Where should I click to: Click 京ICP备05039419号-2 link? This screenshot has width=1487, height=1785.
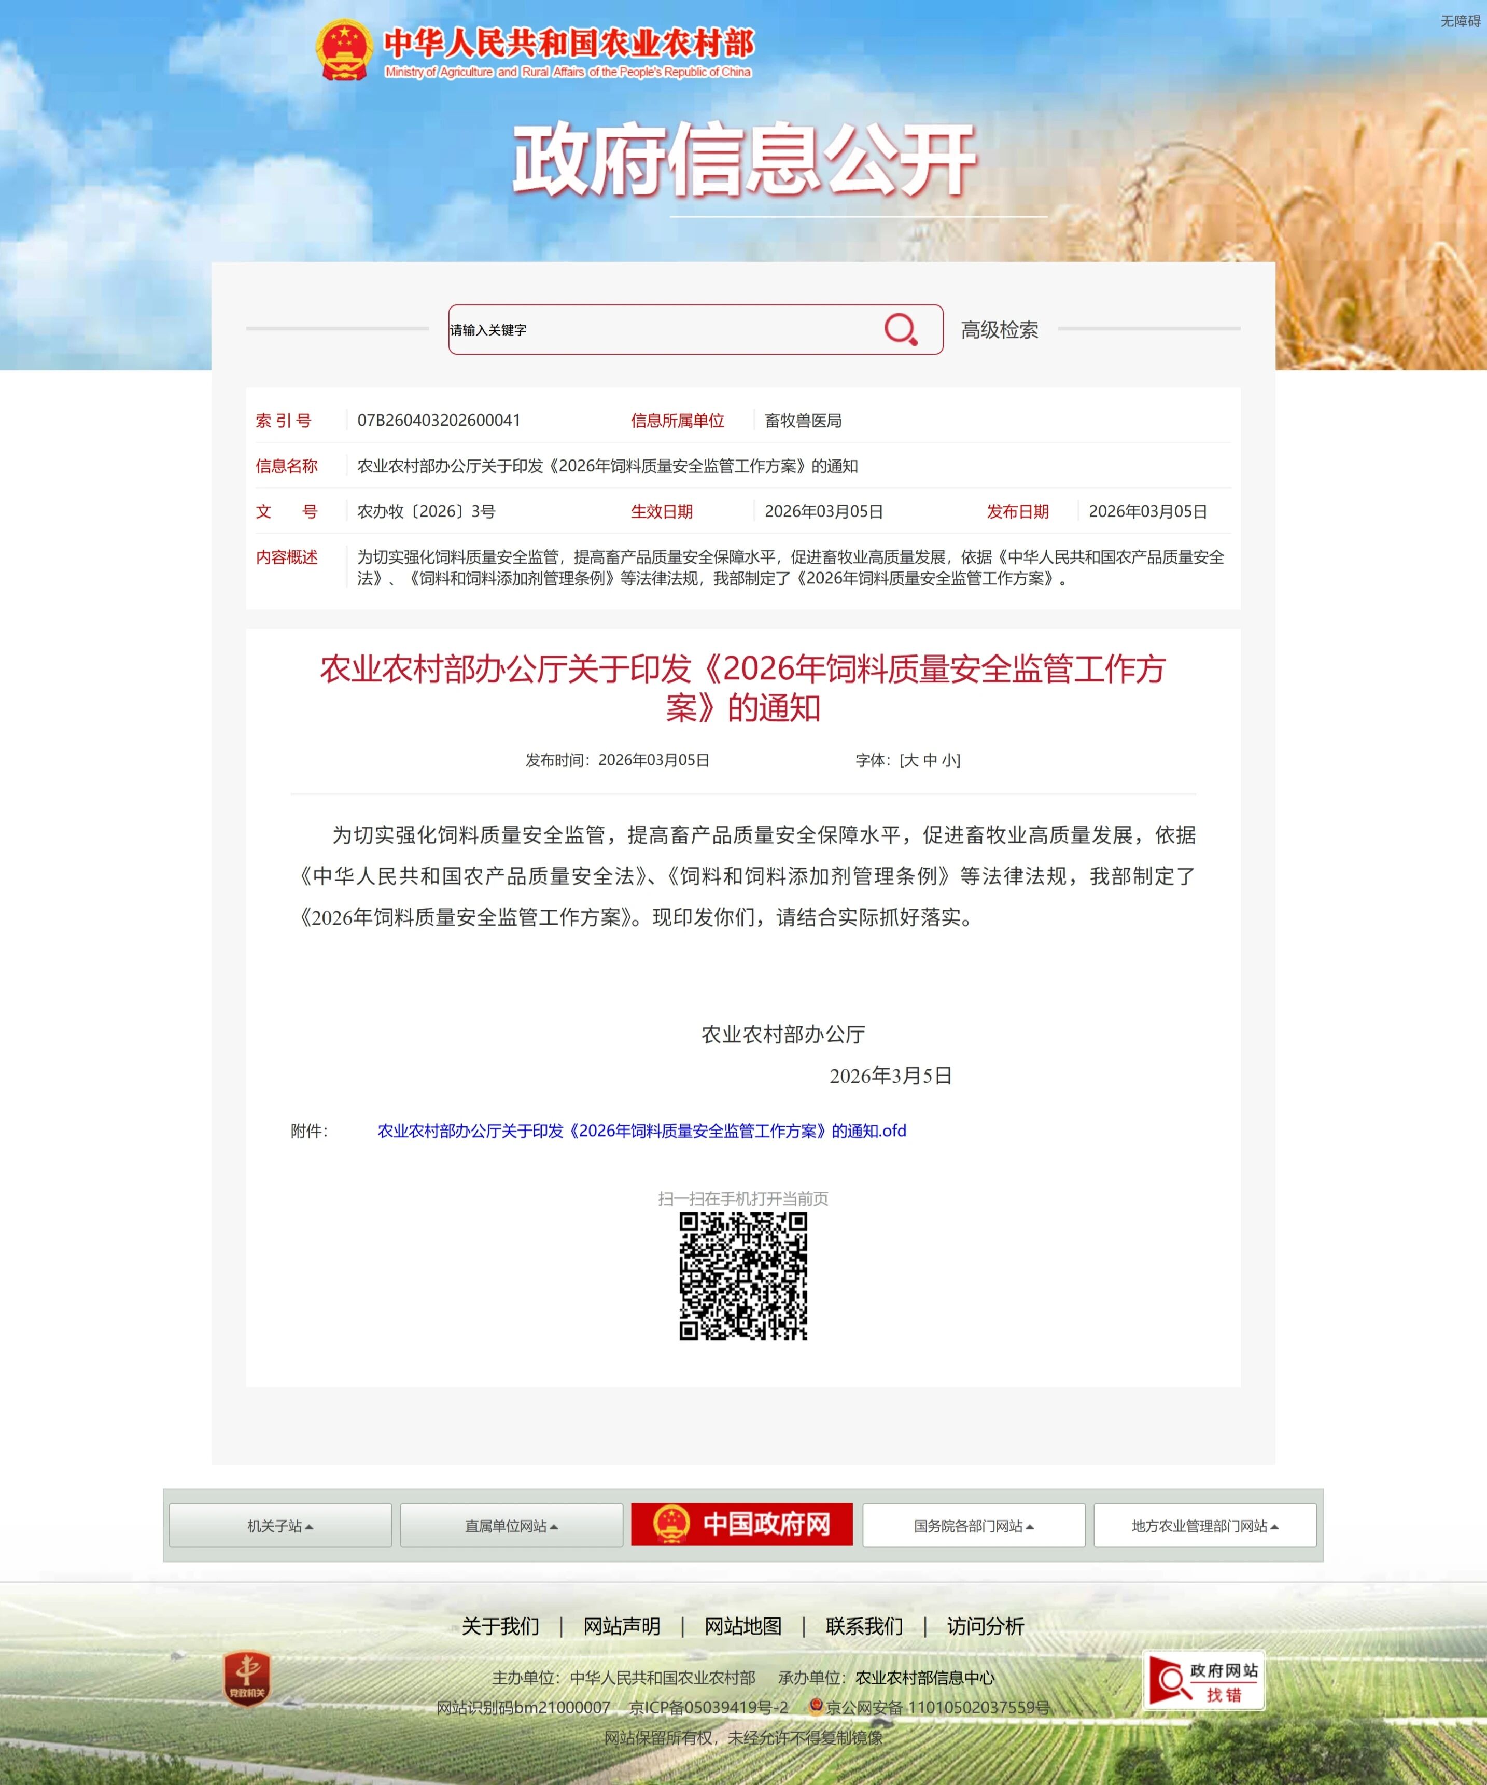[709, 1707]
